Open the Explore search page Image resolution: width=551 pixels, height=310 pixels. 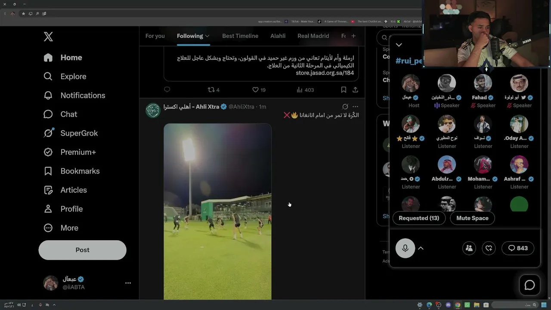click(65, 77)
